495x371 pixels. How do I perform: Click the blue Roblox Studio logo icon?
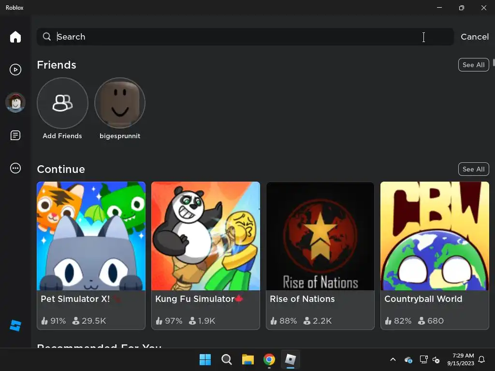15,326
